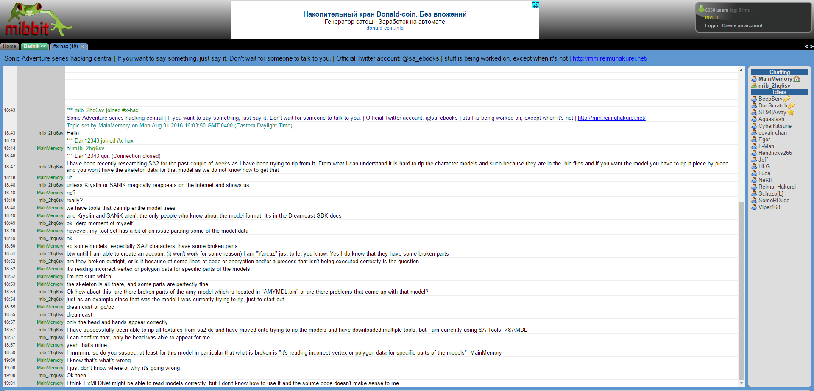Click the Idlers header in the user list

pos(779,92)
